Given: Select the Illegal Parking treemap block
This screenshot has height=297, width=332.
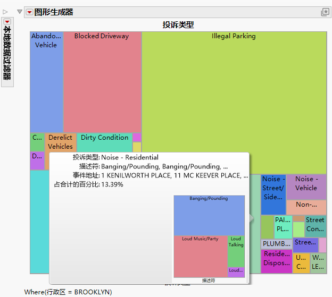Looking at the screenshot, I should coord(234,103).
